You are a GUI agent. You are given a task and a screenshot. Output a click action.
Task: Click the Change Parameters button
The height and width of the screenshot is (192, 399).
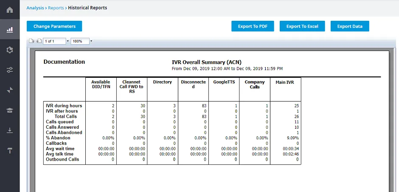(54, 26)
